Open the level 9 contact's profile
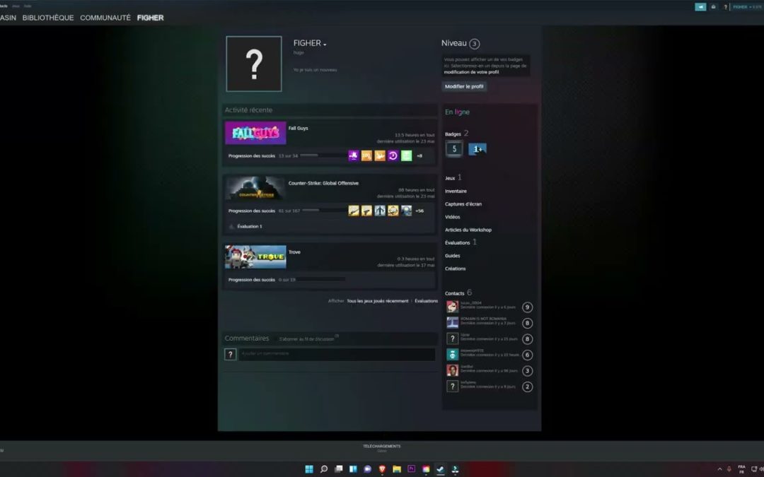Viewport: 764px width, 477px height. (490, 307)
